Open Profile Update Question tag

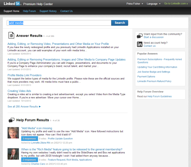click(x=60, y=139)
